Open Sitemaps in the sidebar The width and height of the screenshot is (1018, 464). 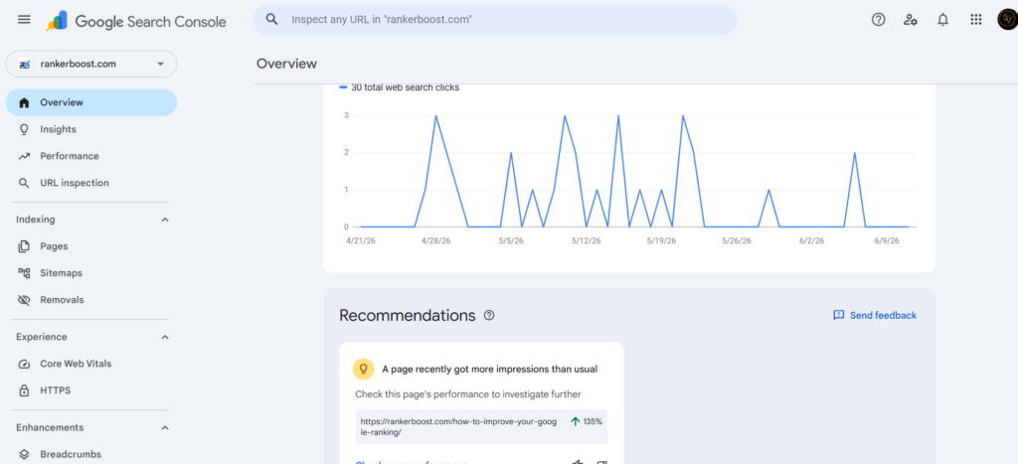[x=90, y=273]
